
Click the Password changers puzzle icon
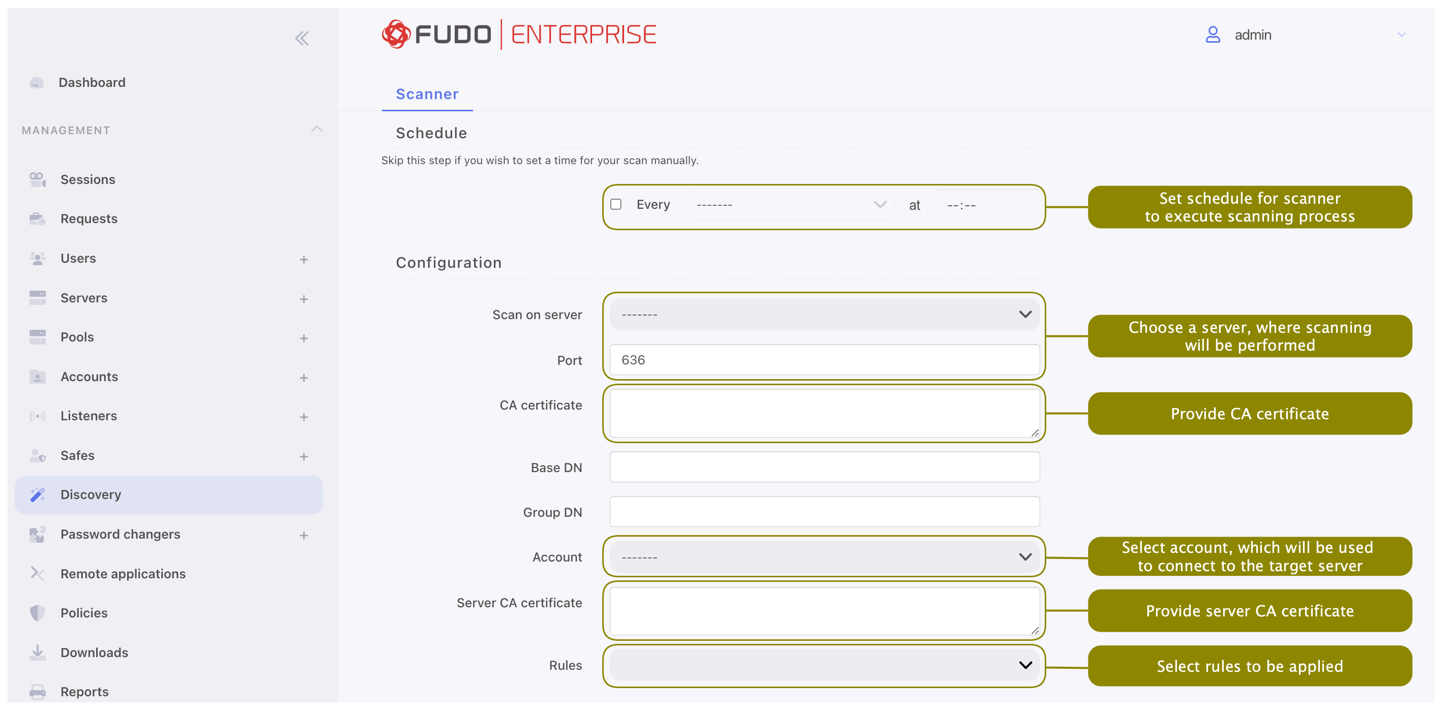(x=38, y=535)
